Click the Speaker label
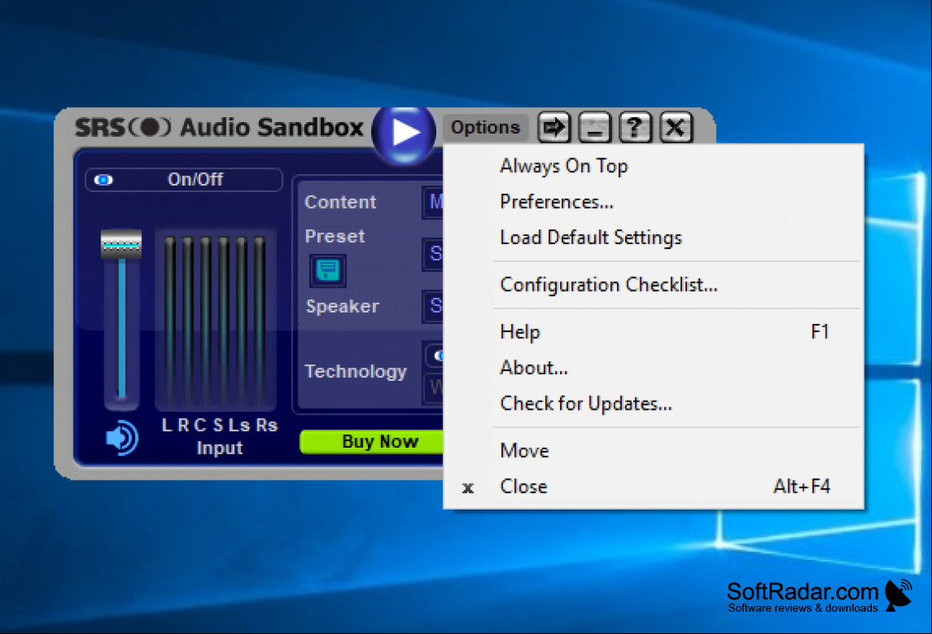The image size is (932, 634). point(341,306)
